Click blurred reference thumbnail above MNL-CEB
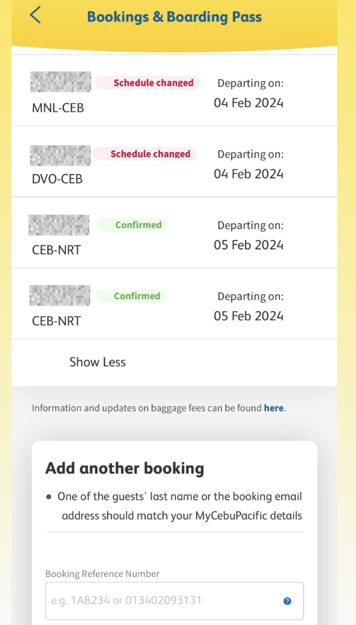This screenshot has width=356, height=625. [61, 82]
